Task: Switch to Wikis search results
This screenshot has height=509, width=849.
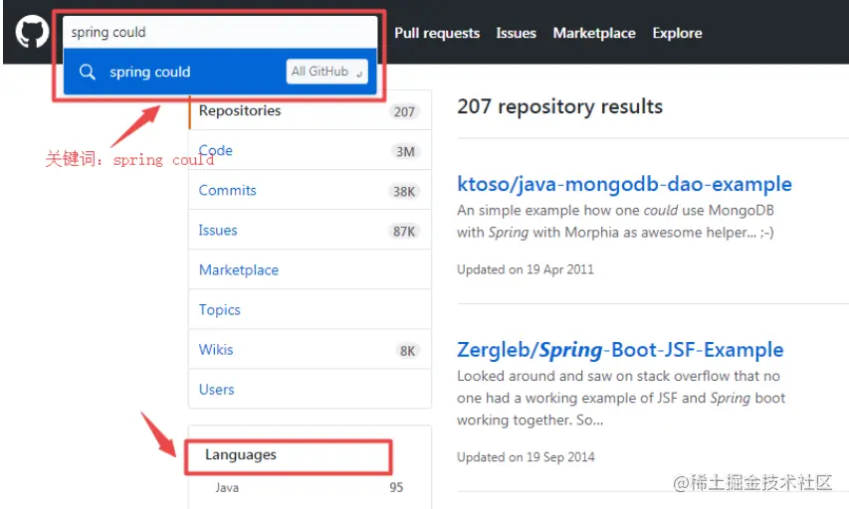Action: (x=216, y=350)
